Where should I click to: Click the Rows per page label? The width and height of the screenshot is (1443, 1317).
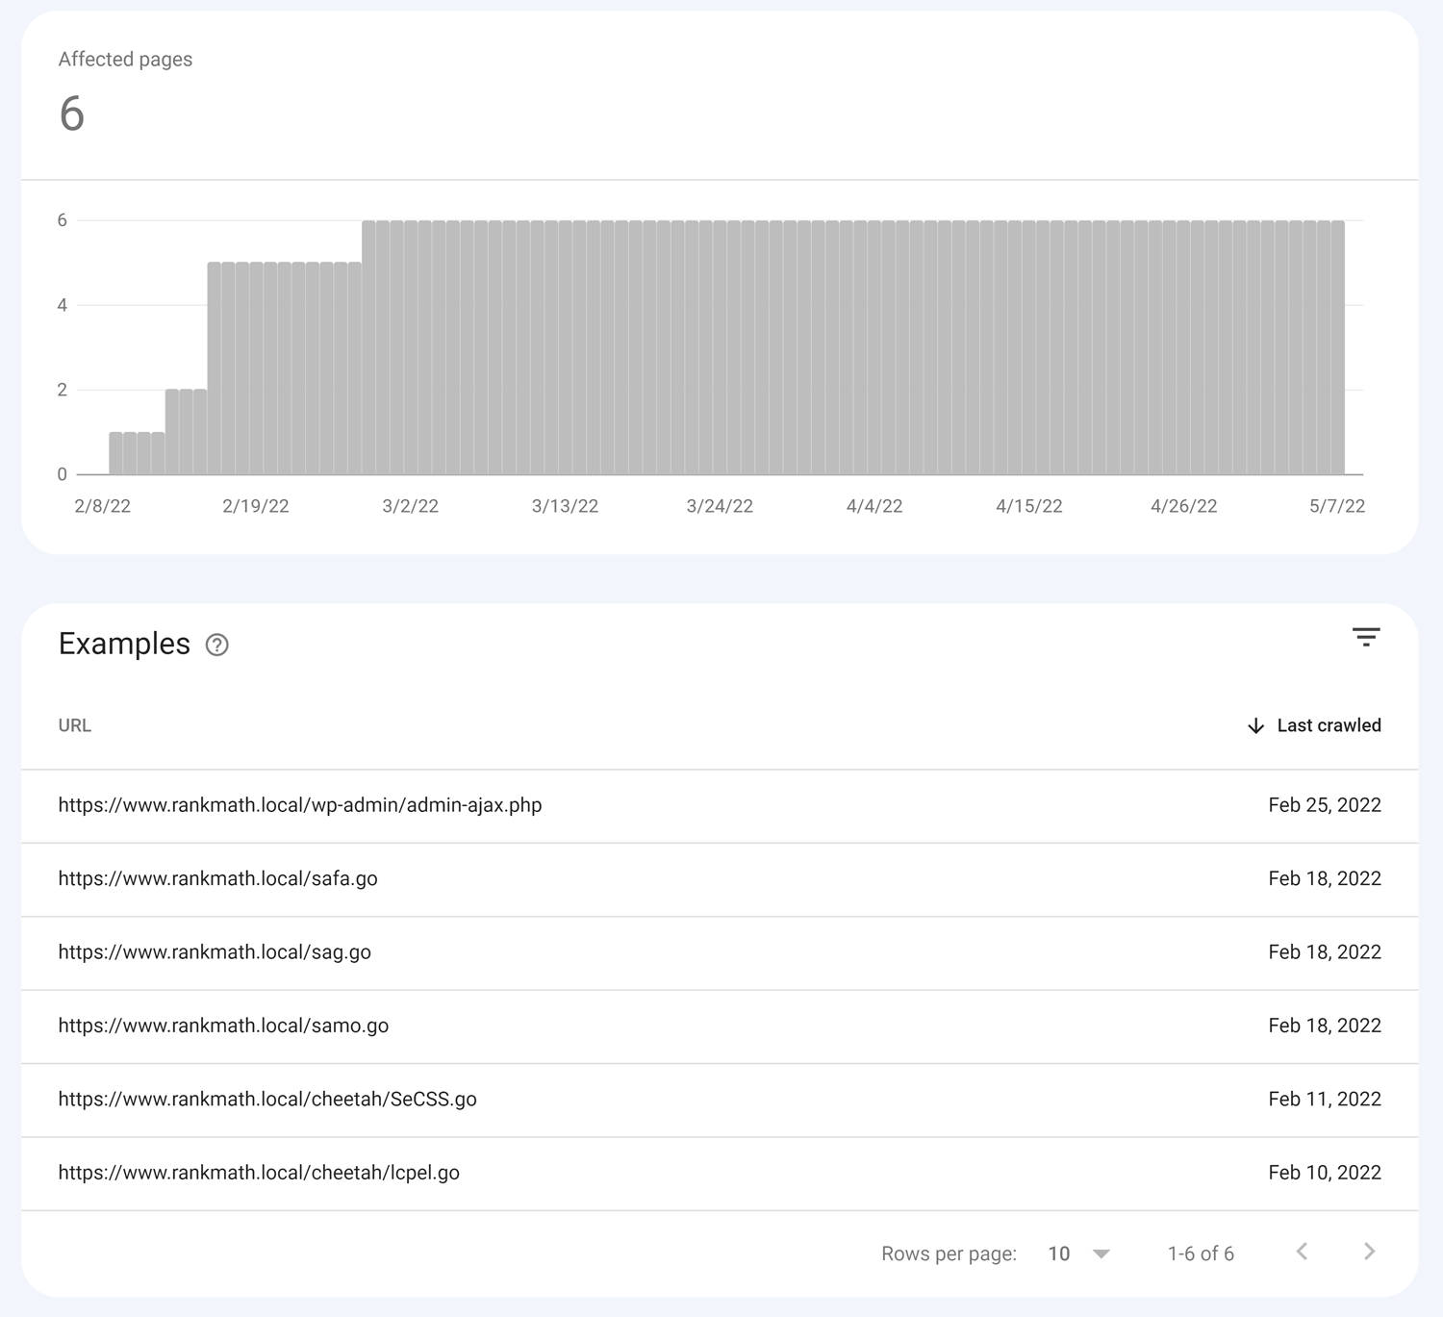pos(949,1254)
